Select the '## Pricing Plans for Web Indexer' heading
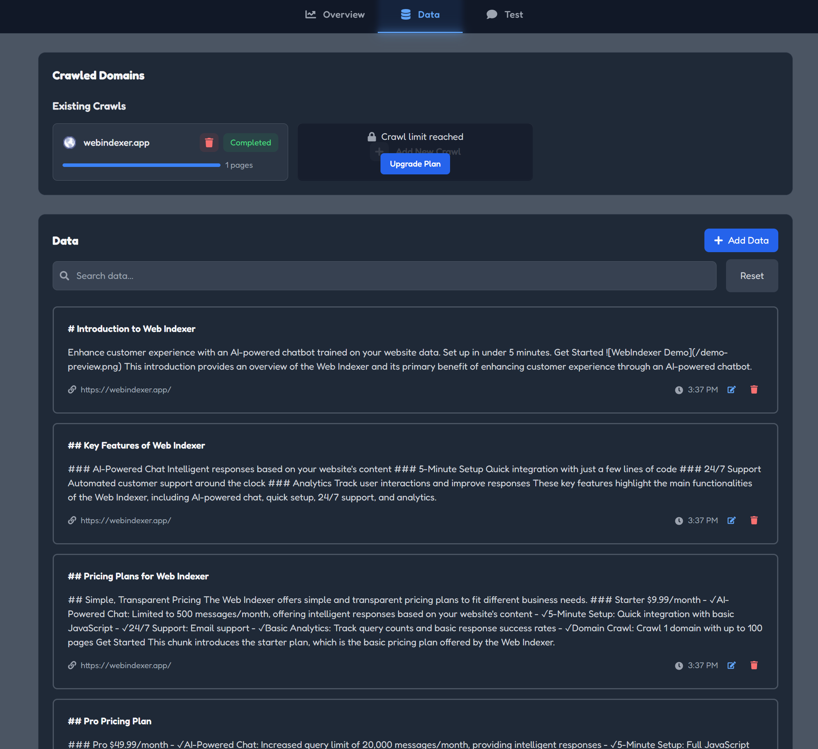Viewport: 818px width, 749px height. point(138,576)
